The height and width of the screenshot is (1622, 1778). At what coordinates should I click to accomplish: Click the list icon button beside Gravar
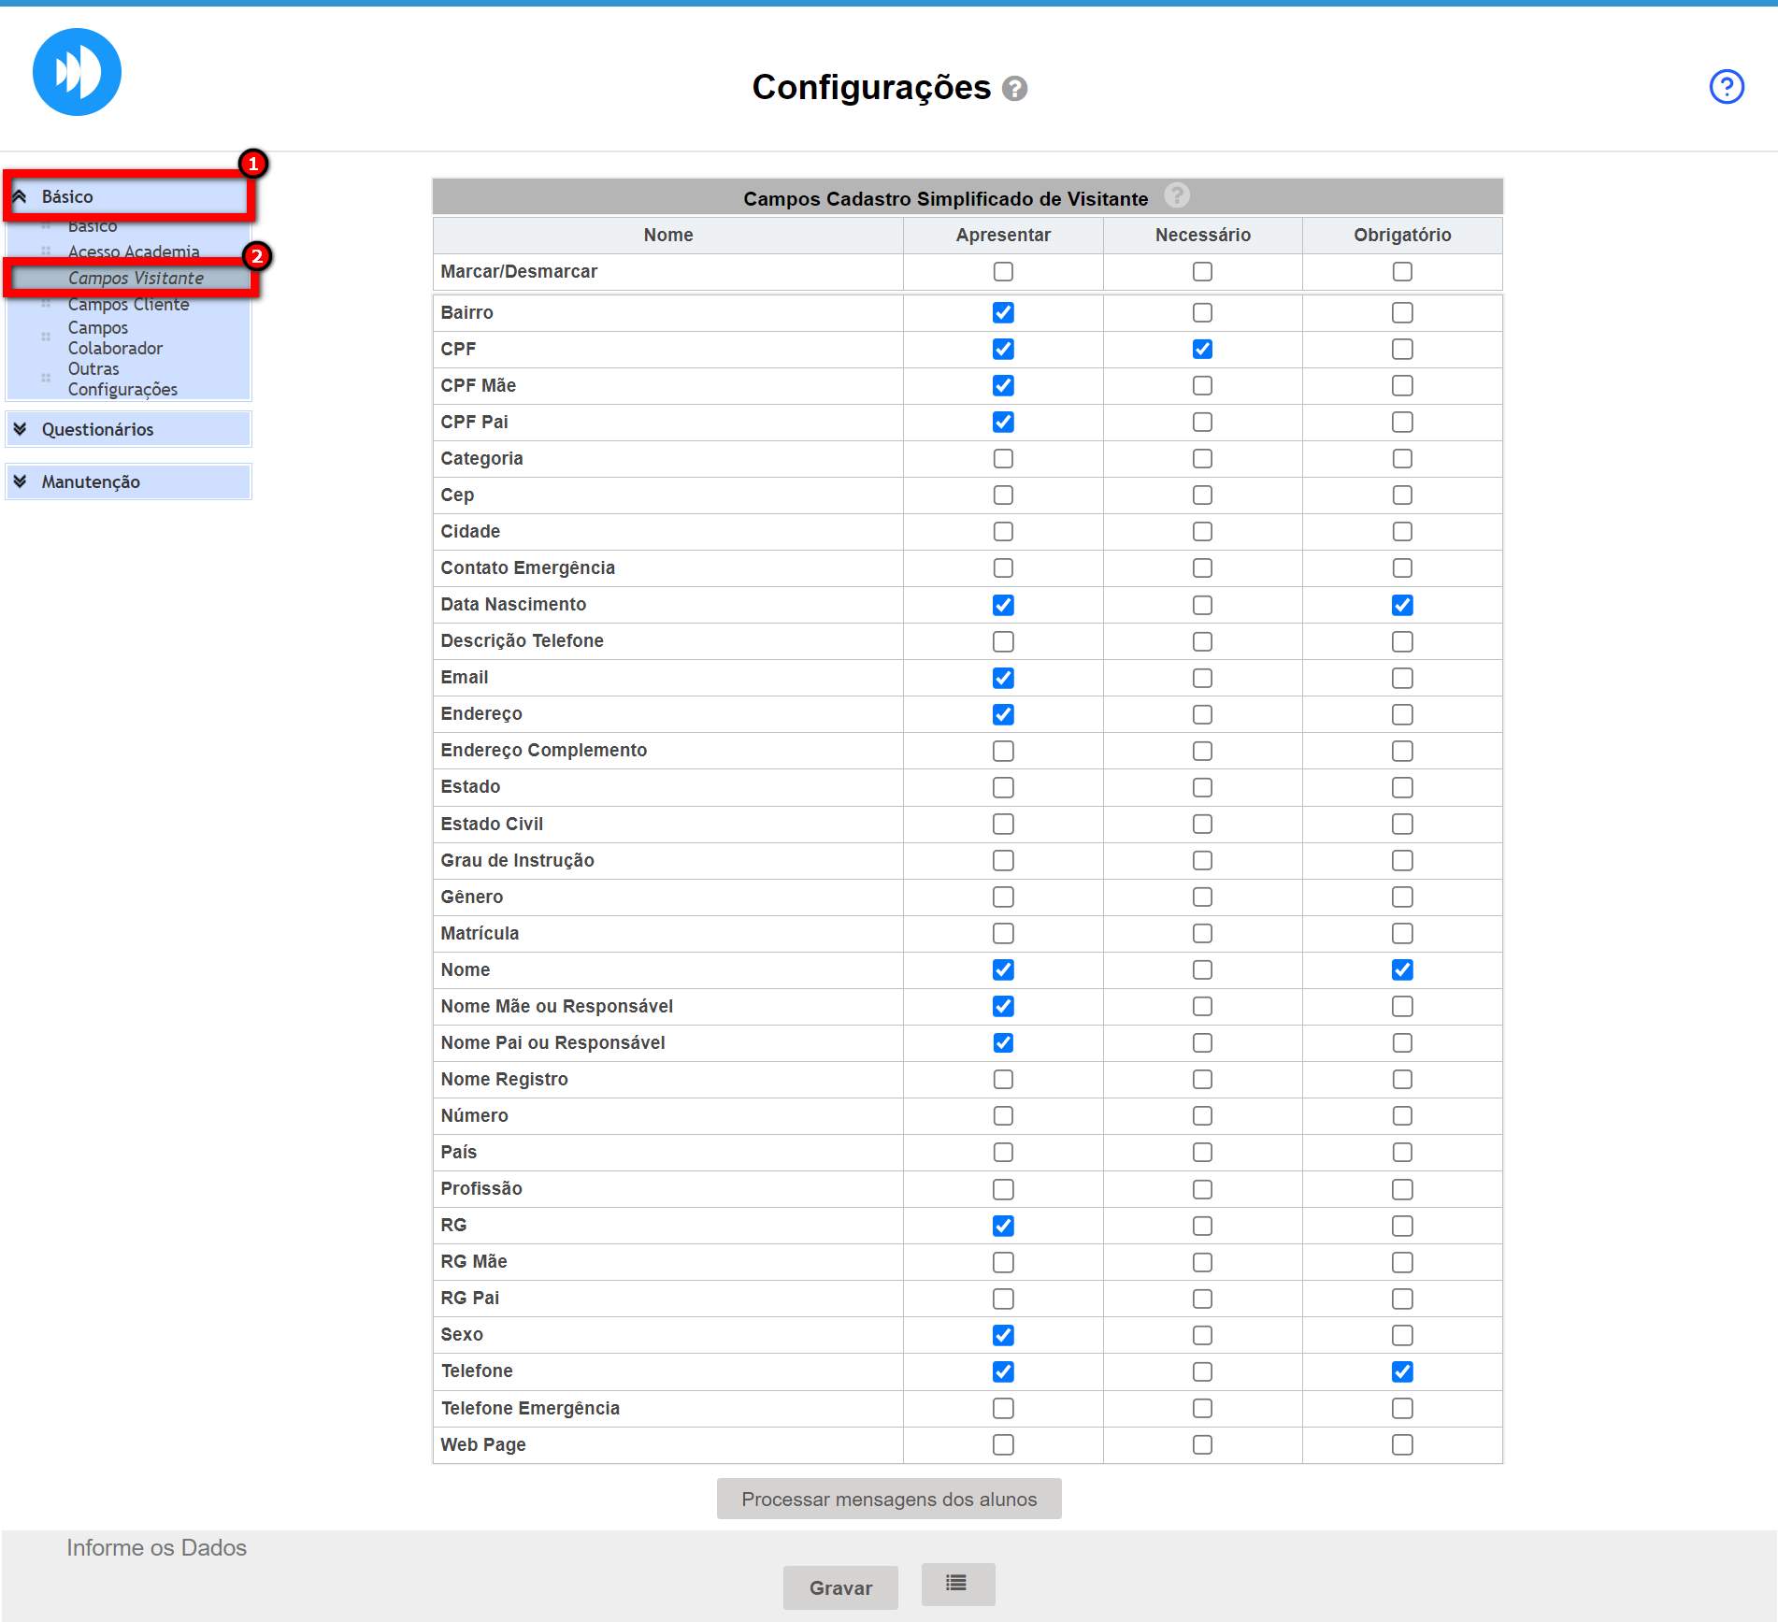(x=957, y=1583)
